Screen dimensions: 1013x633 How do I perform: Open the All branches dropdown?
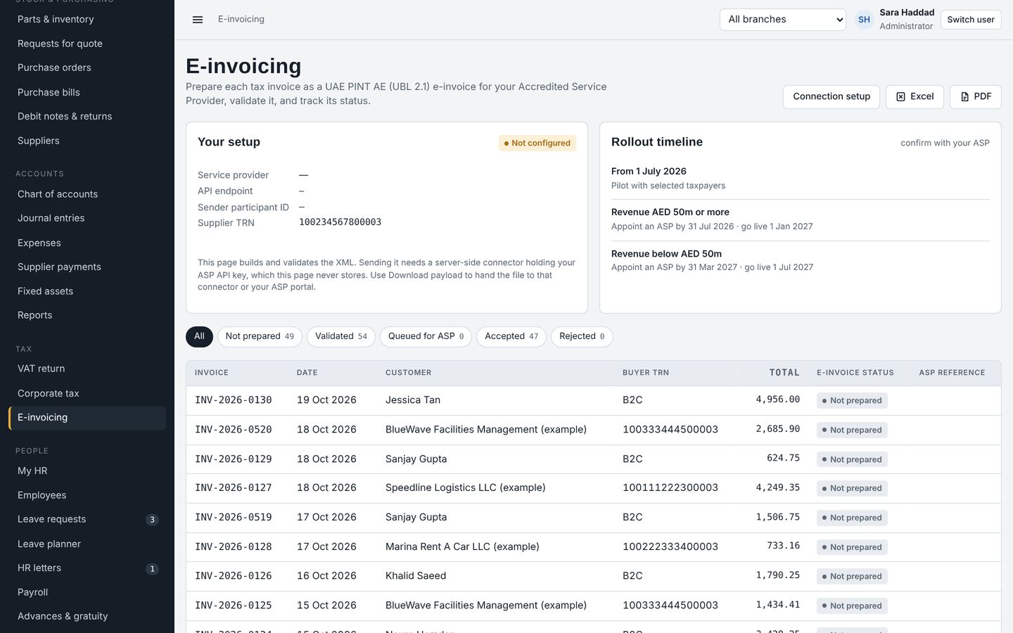[x=782, y=20]
